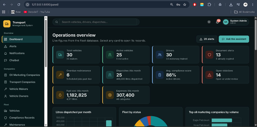Open browser Downloads icon
257x127 pixels.
[231, 4]
